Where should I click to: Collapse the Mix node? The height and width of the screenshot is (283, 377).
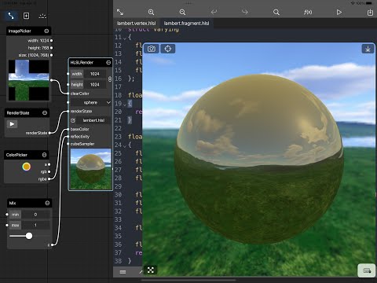47,203
